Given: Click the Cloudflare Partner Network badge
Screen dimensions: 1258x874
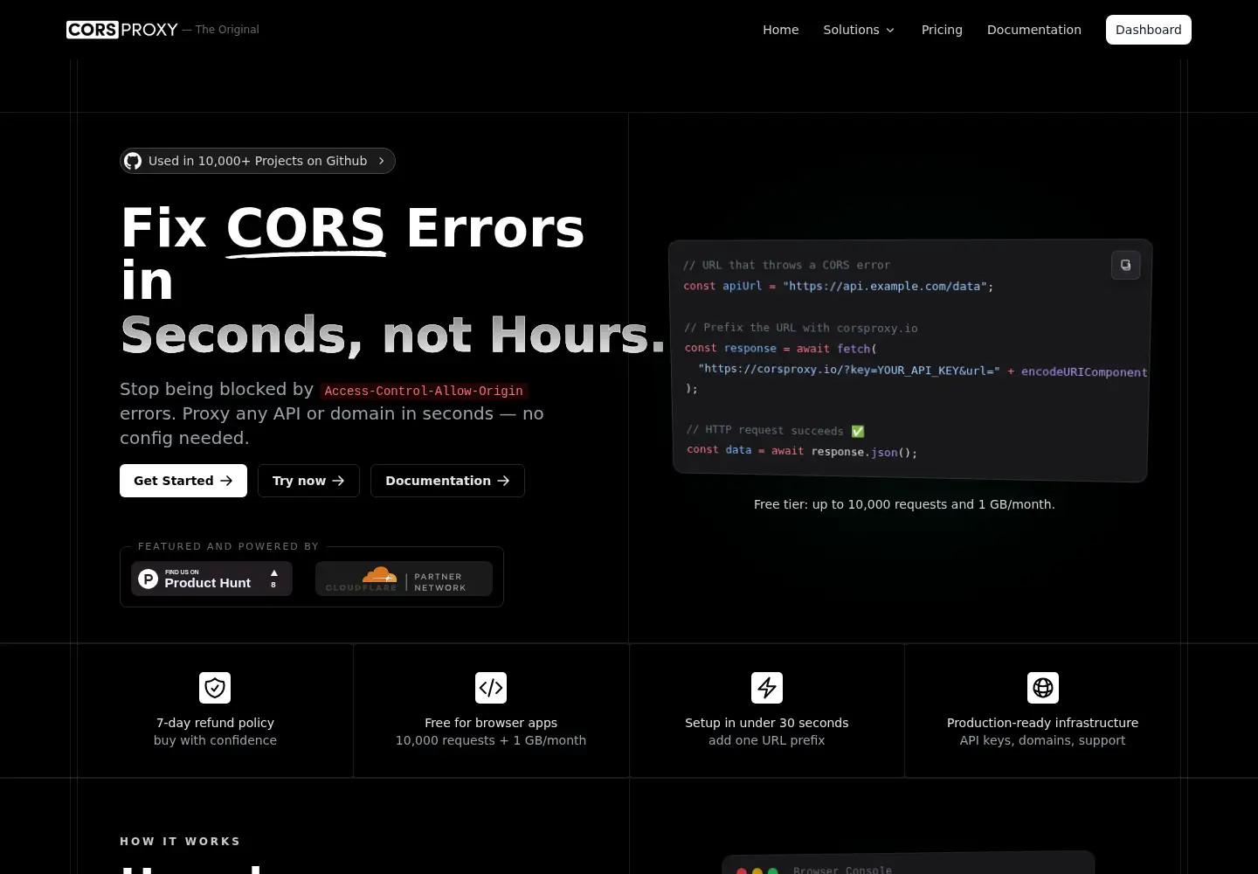Looking at the screenshot, I should click(404, 579).
